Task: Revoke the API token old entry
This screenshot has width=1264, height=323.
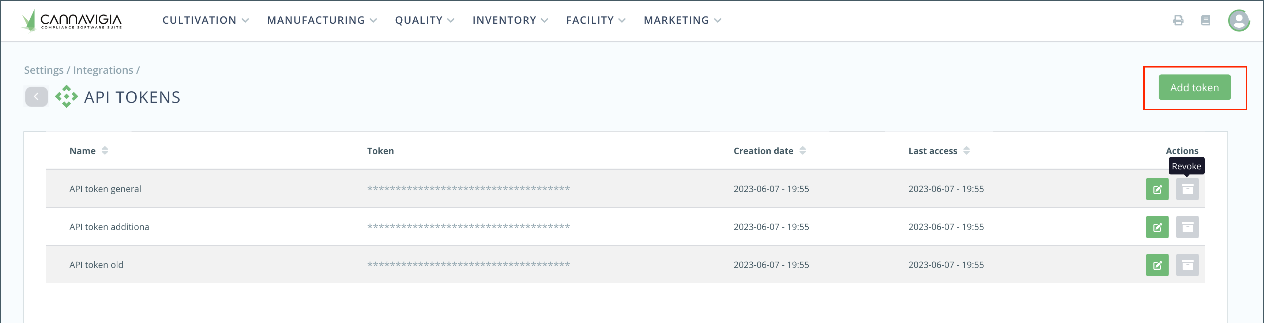Action: tap(1187, 265)
